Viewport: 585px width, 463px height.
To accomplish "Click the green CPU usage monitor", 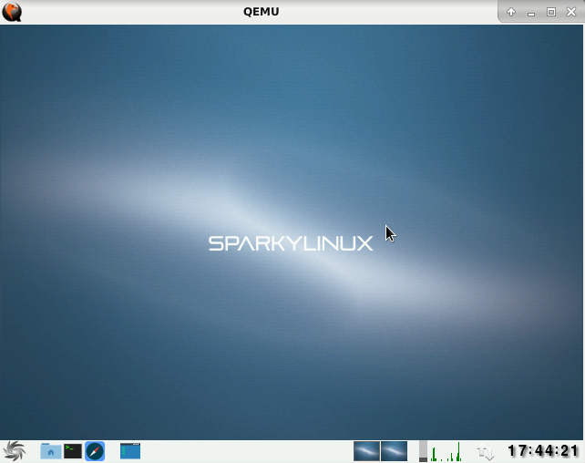I will pyautogui.click(x=446, y=451).
